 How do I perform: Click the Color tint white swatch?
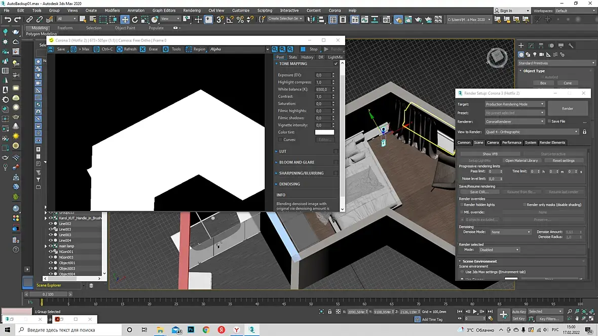click(324, 133)
